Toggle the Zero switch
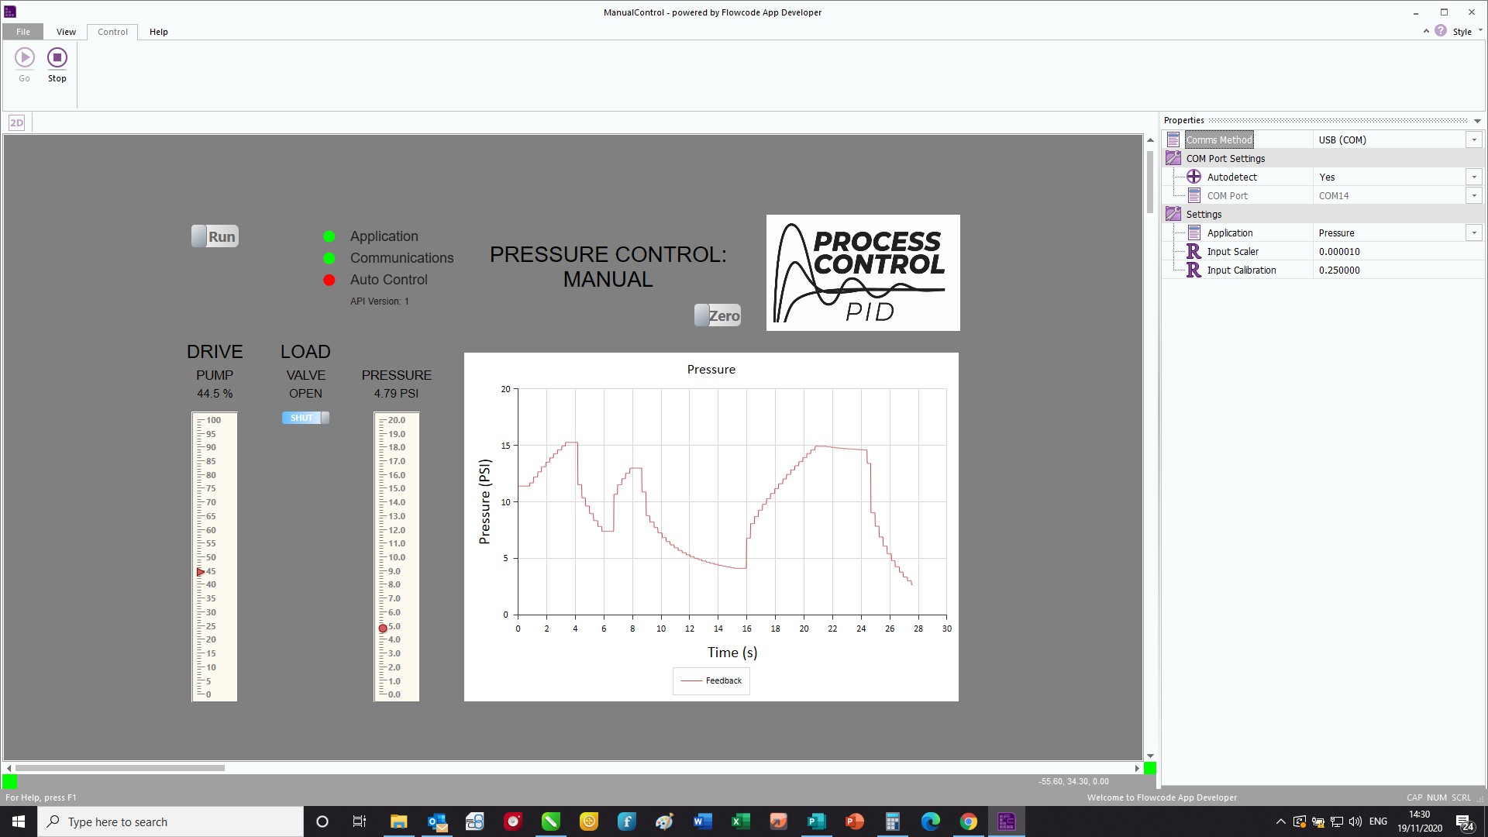 (718, 315)
